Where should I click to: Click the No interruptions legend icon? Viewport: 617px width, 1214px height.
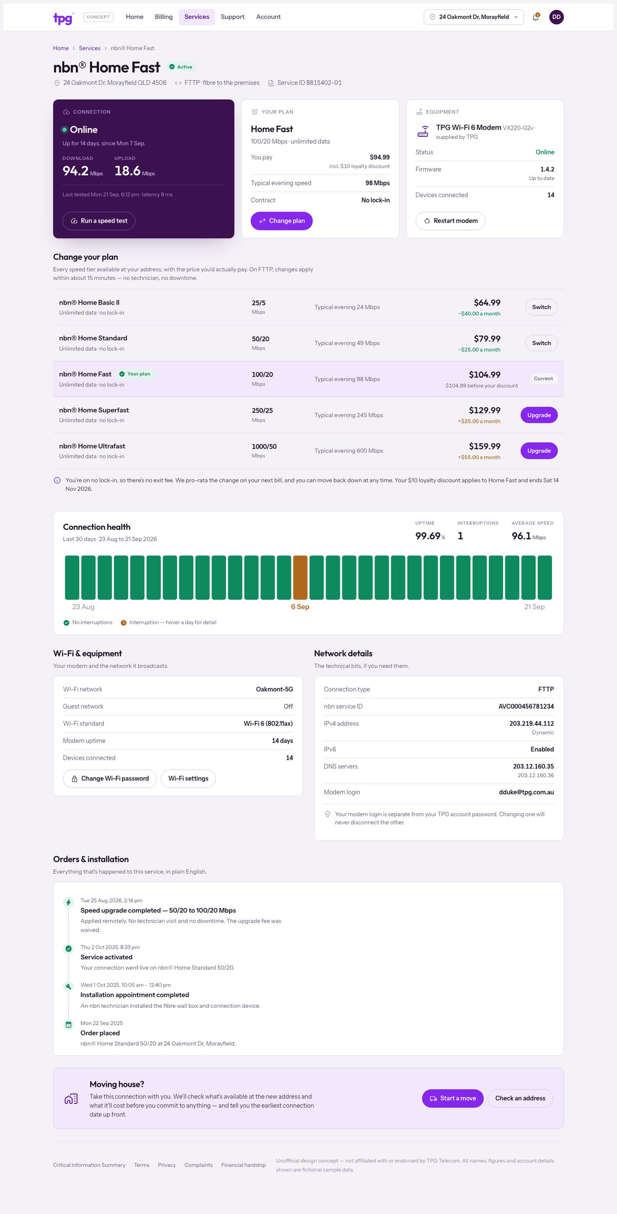point(66,623)
